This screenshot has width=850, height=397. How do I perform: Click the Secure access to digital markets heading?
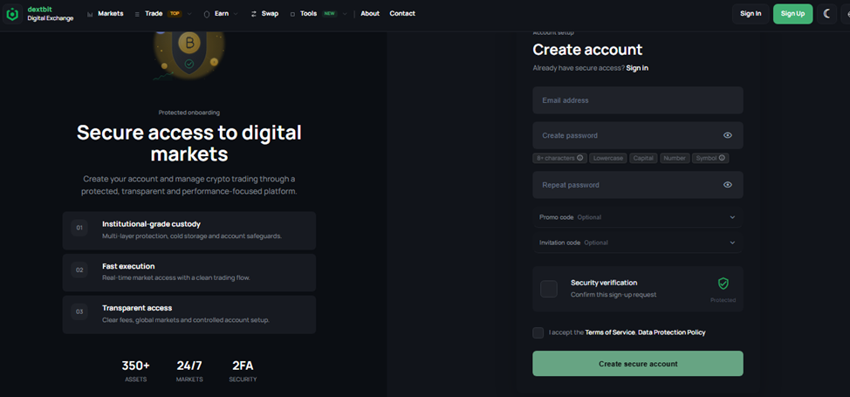coord(189,143)
